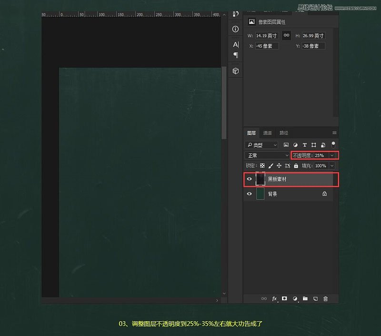Toggle the layer filter switch
Image resolution: width=381 pixels, height=336 pixels.
coord(333,144)
